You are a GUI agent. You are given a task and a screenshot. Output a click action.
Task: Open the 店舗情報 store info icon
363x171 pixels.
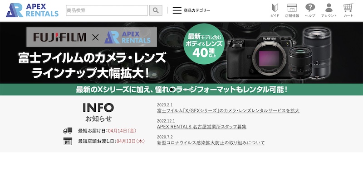coord(292,10)
